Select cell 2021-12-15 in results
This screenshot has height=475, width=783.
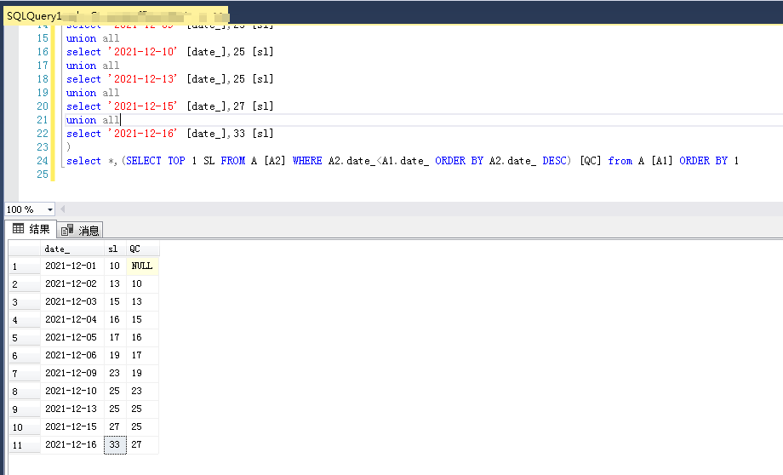pos(71,426)
